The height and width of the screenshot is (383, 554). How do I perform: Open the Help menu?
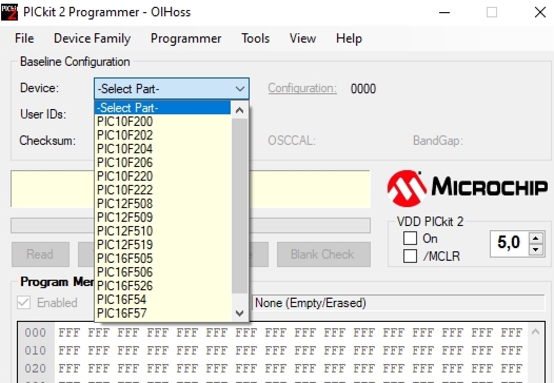click(x=349, y=38)
